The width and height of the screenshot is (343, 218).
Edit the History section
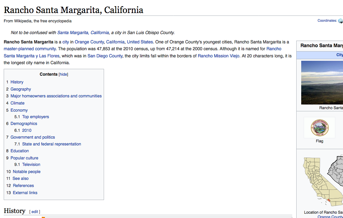tap(35, 211)
